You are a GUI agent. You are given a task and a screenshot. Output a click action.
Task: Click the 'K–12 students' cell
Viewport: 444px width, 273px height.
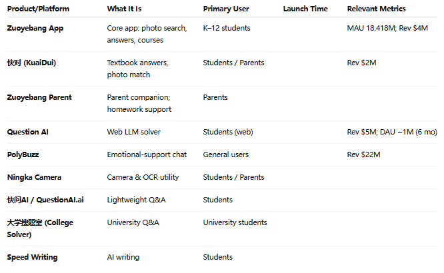pos(227,28)
